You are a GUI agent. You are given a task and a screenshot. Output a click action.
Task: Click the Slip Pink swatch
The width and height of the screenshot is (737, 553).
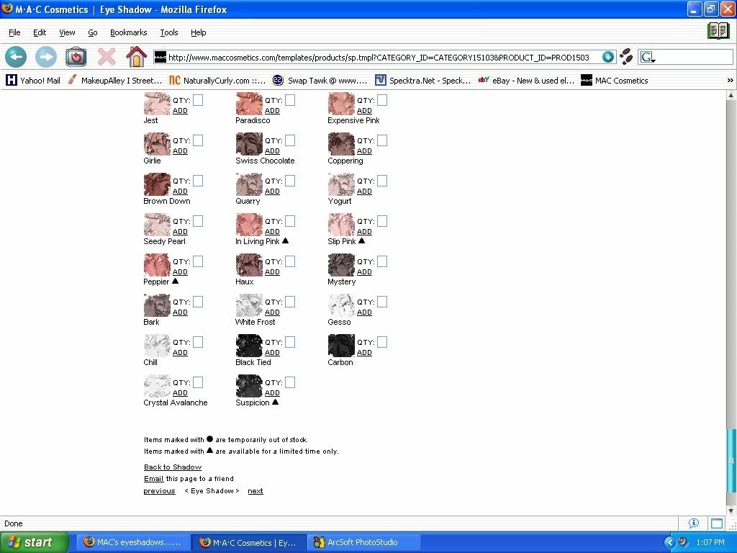(341, 225)
